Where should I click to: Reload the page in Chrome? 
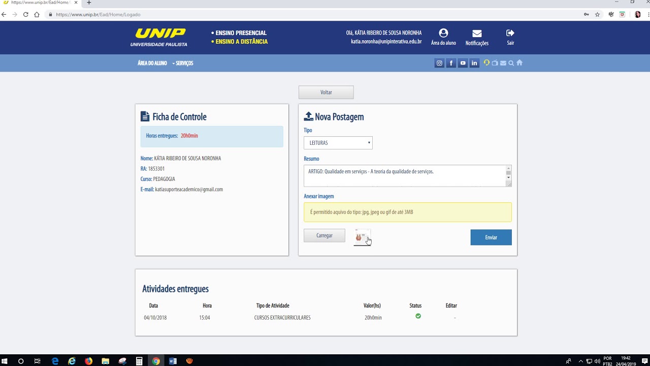pyautogui.click(x=25, y=14)
